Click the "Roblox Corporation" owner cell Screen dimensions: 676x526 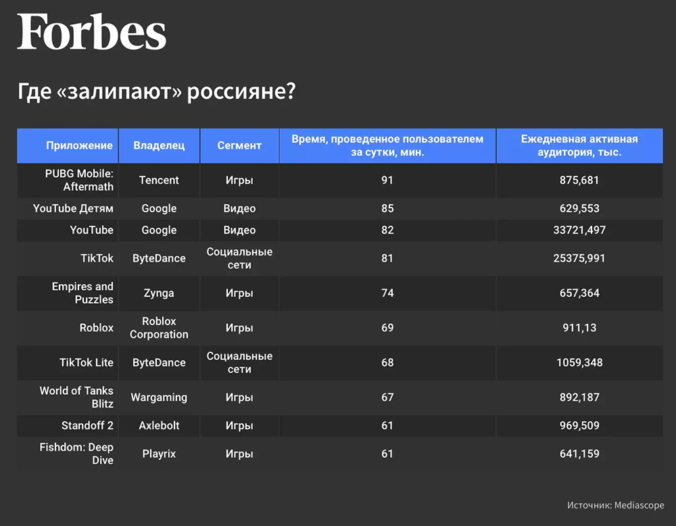159,328
